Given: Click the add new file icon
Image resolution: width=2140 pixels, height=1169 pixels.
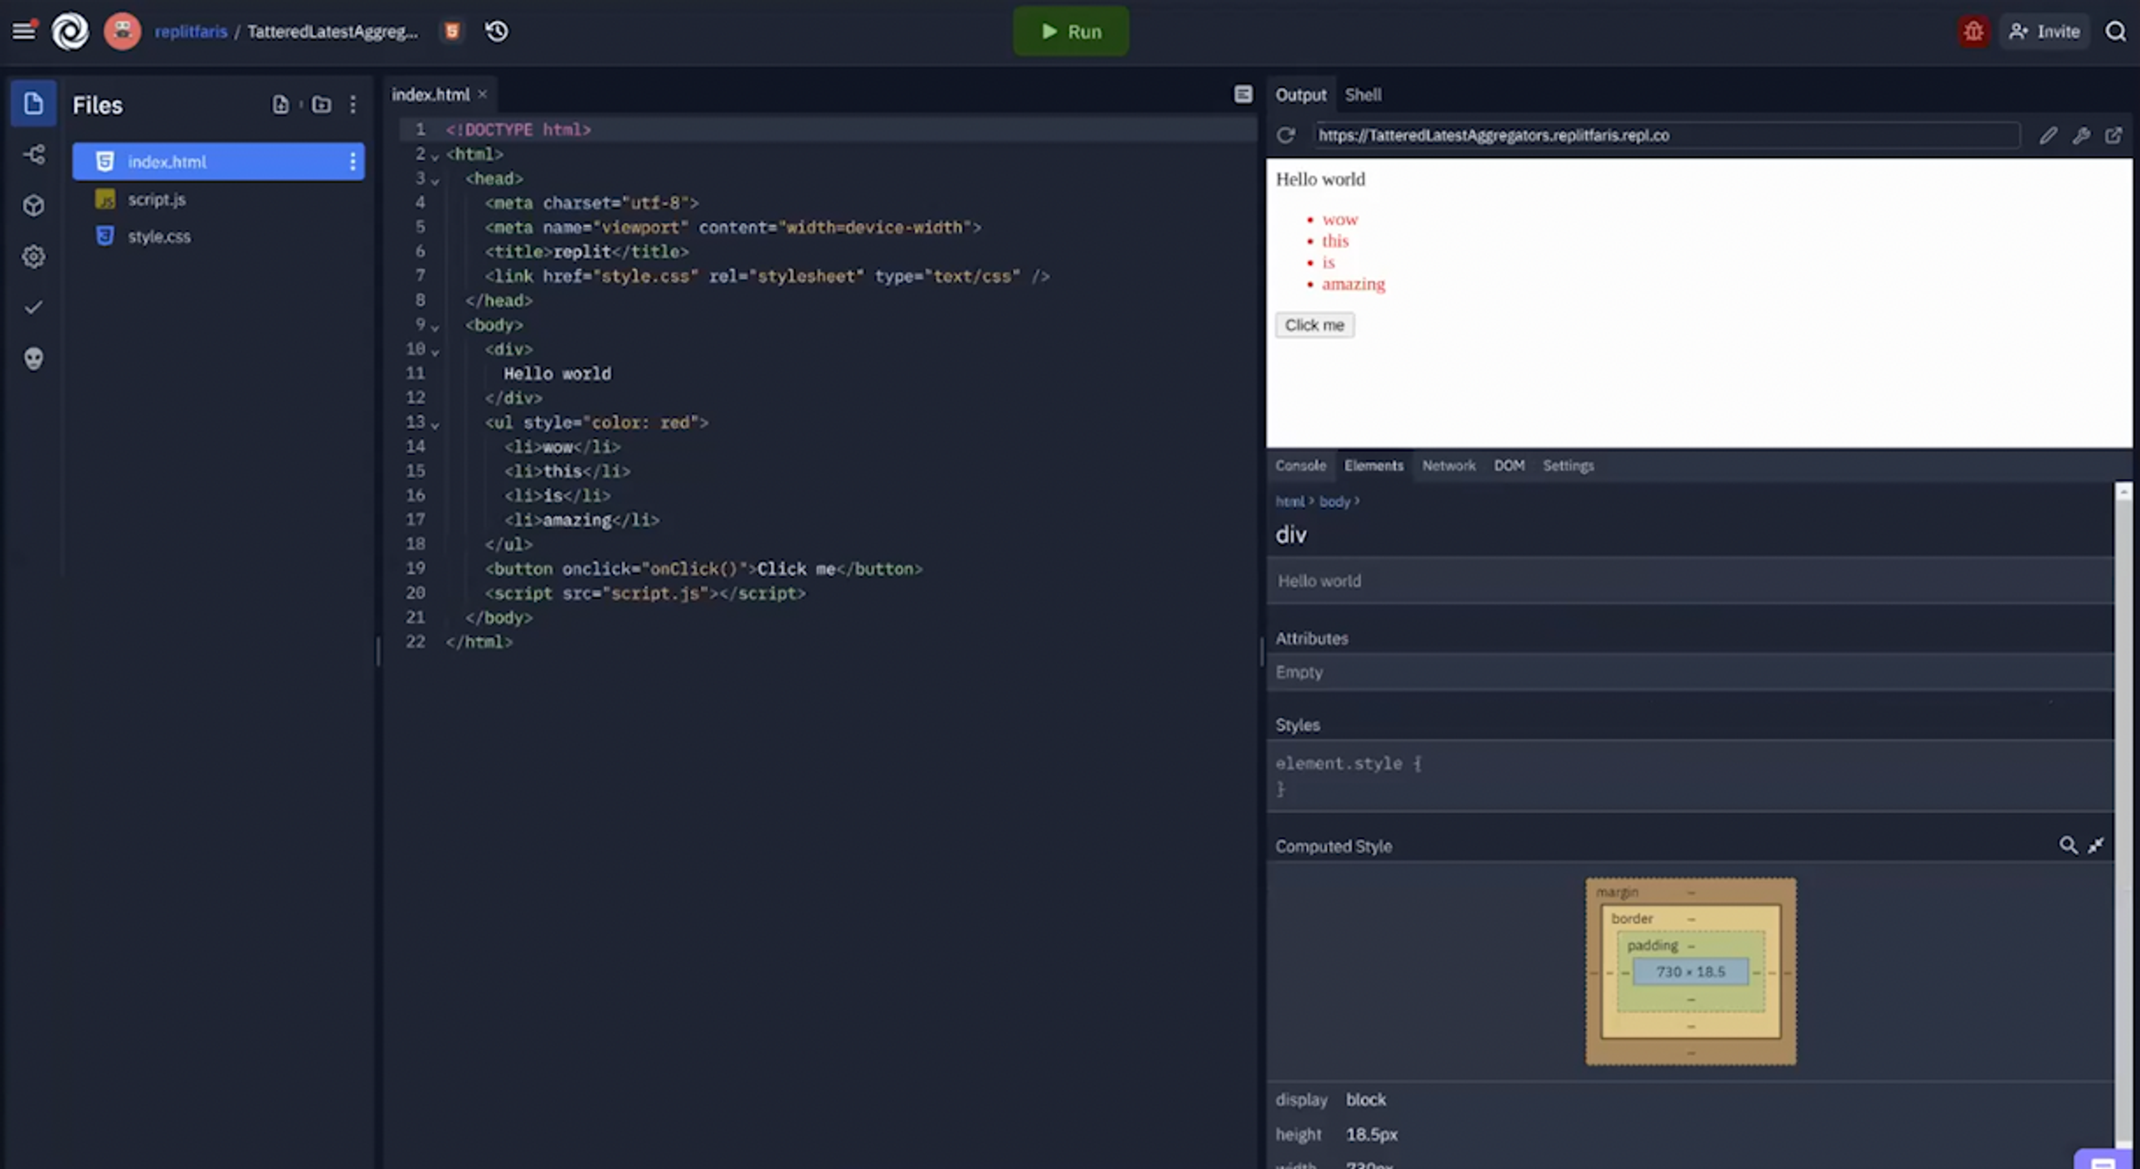Looking at the screenshot, I should (280, 105).
